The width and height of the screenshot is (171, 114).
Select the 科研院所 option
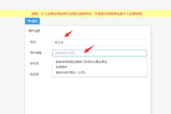[61, 67]
